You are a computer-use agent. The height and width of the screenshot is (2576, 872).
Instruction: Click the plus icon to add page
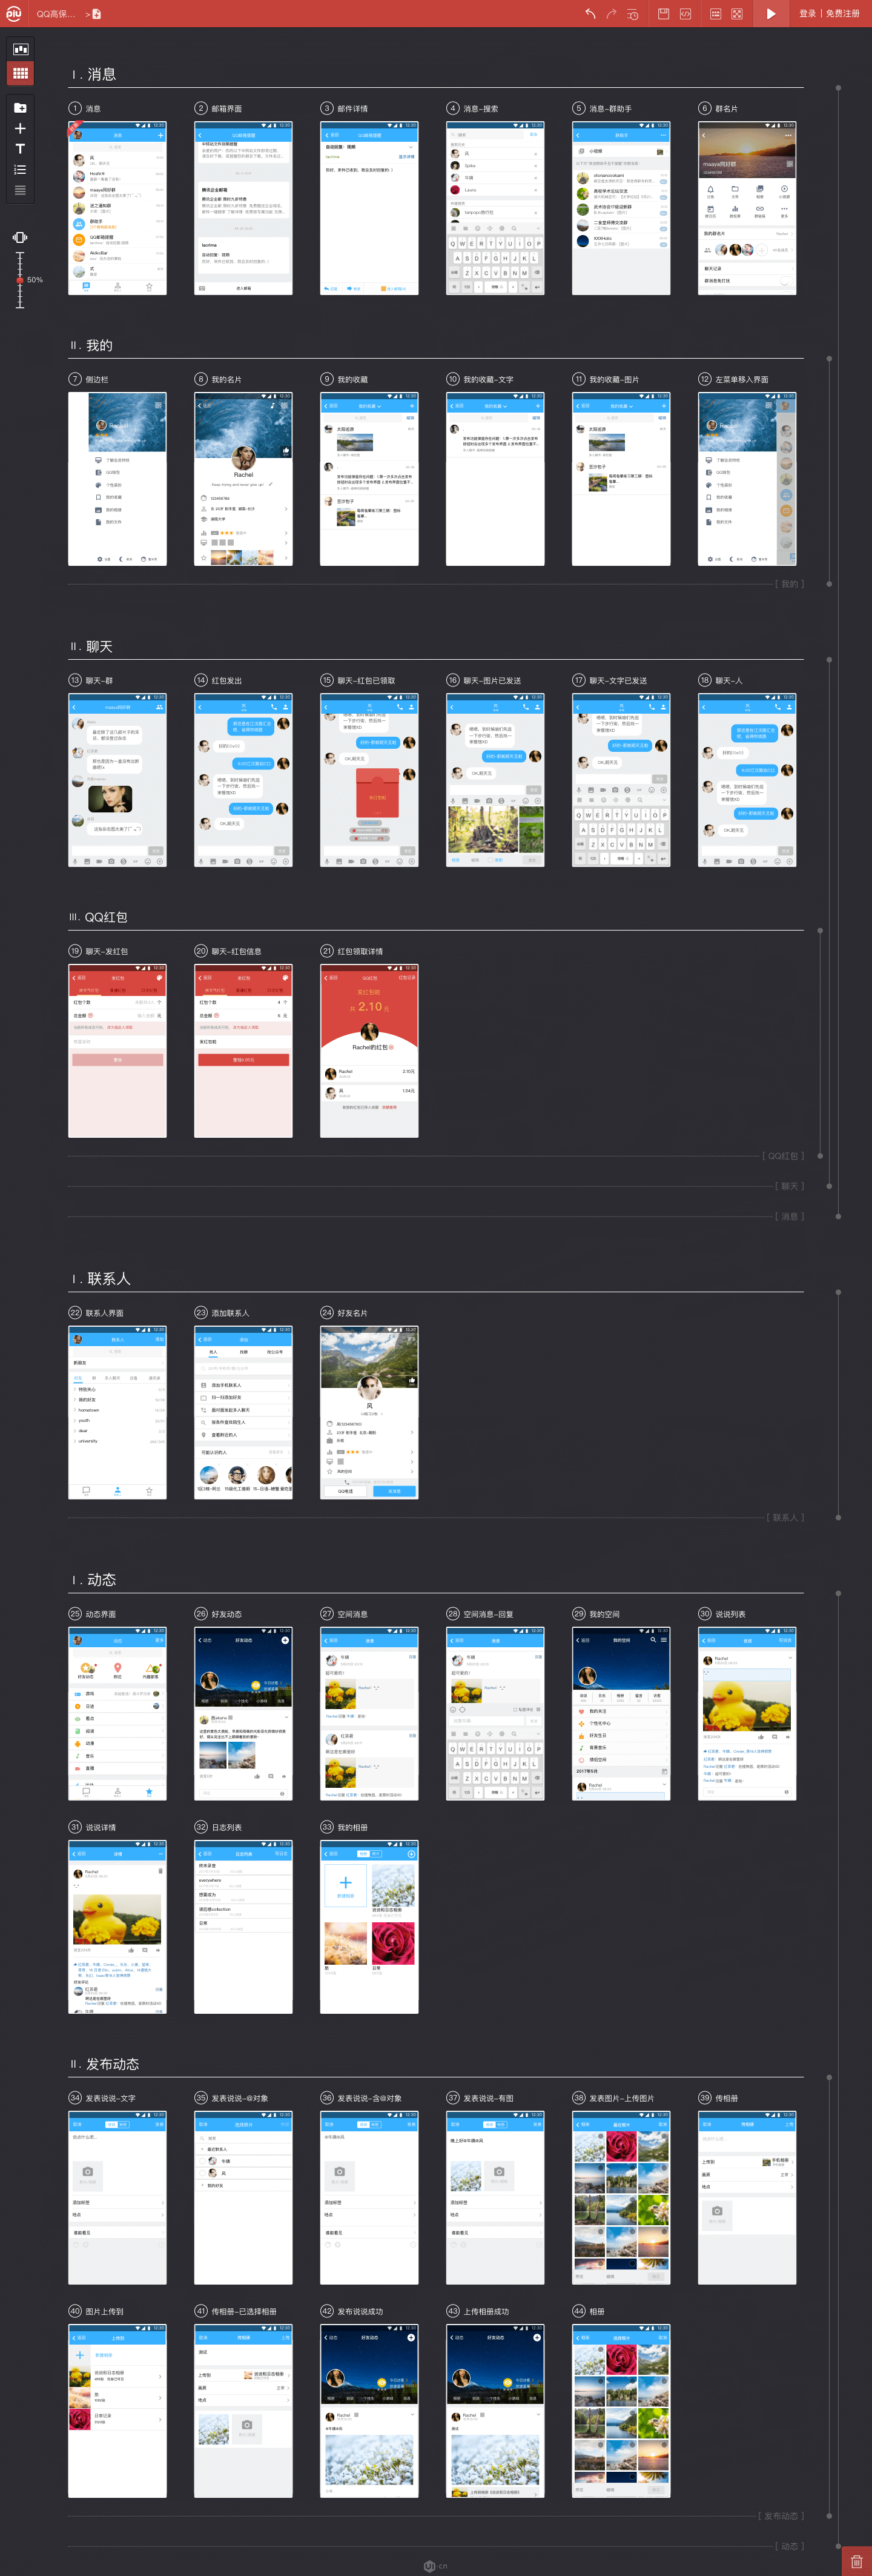[20, 128]
